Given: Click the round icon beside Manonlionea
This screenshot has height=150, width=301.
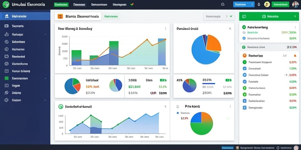Looking at the screenshot, I should pos(6,64).
